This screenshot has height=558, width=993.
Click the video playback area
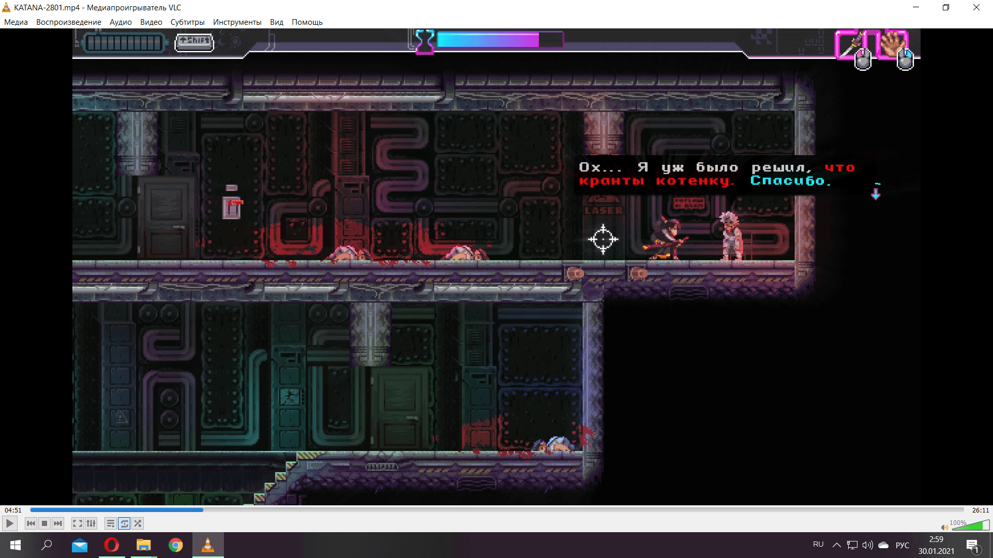click(496, 267)
